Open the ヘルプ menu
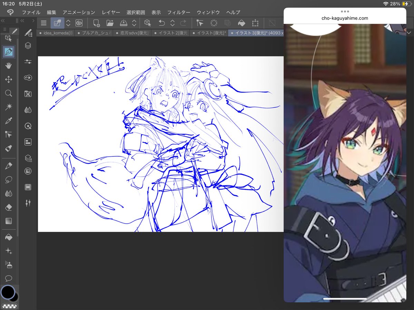414x310 pixels. (233, 12)
